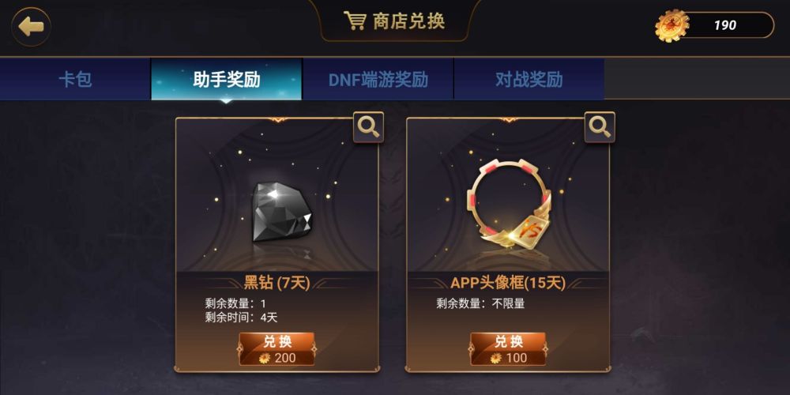Tap the golden back arrow icon
This screenshot has height=395, width=790.
pyautogui.click(x=31, y=27)
